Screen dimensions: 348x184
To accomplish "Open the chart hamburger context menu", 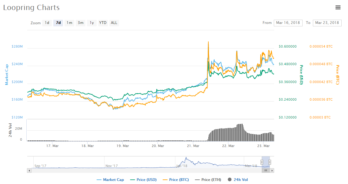I will tap(338, 8).
